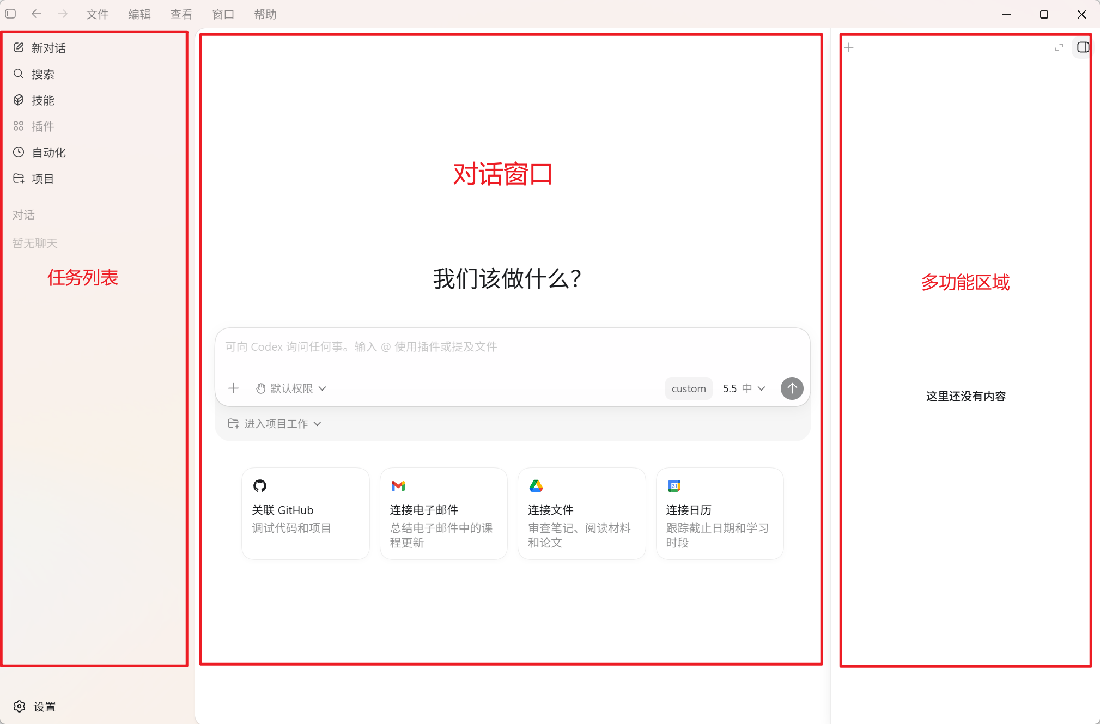
Task: Click the 插件 grid icon
Action: click(19, 126)
